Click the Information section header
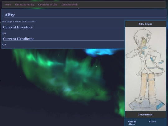This screenshot has height=126, width=168. click(x=145, y=114)
